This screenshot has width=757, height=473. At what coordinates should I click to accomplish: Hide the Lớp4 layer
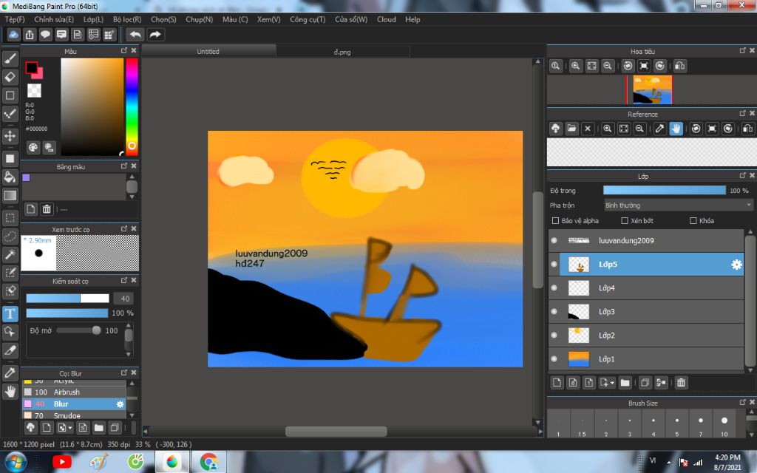click(x=554, y=287)
